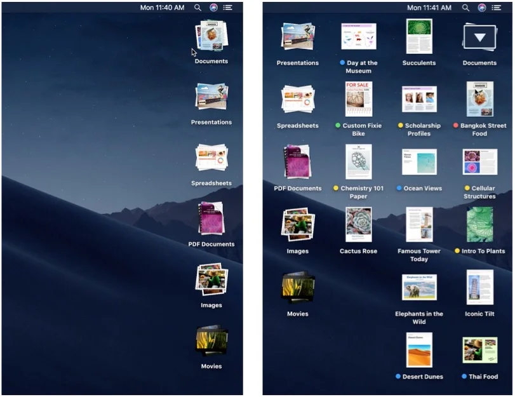Select Cactus Rose document thumbnail

coord(359,224)
